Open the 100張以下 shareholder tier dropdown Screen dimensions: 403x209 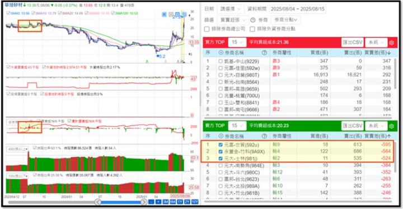[17, 176]
